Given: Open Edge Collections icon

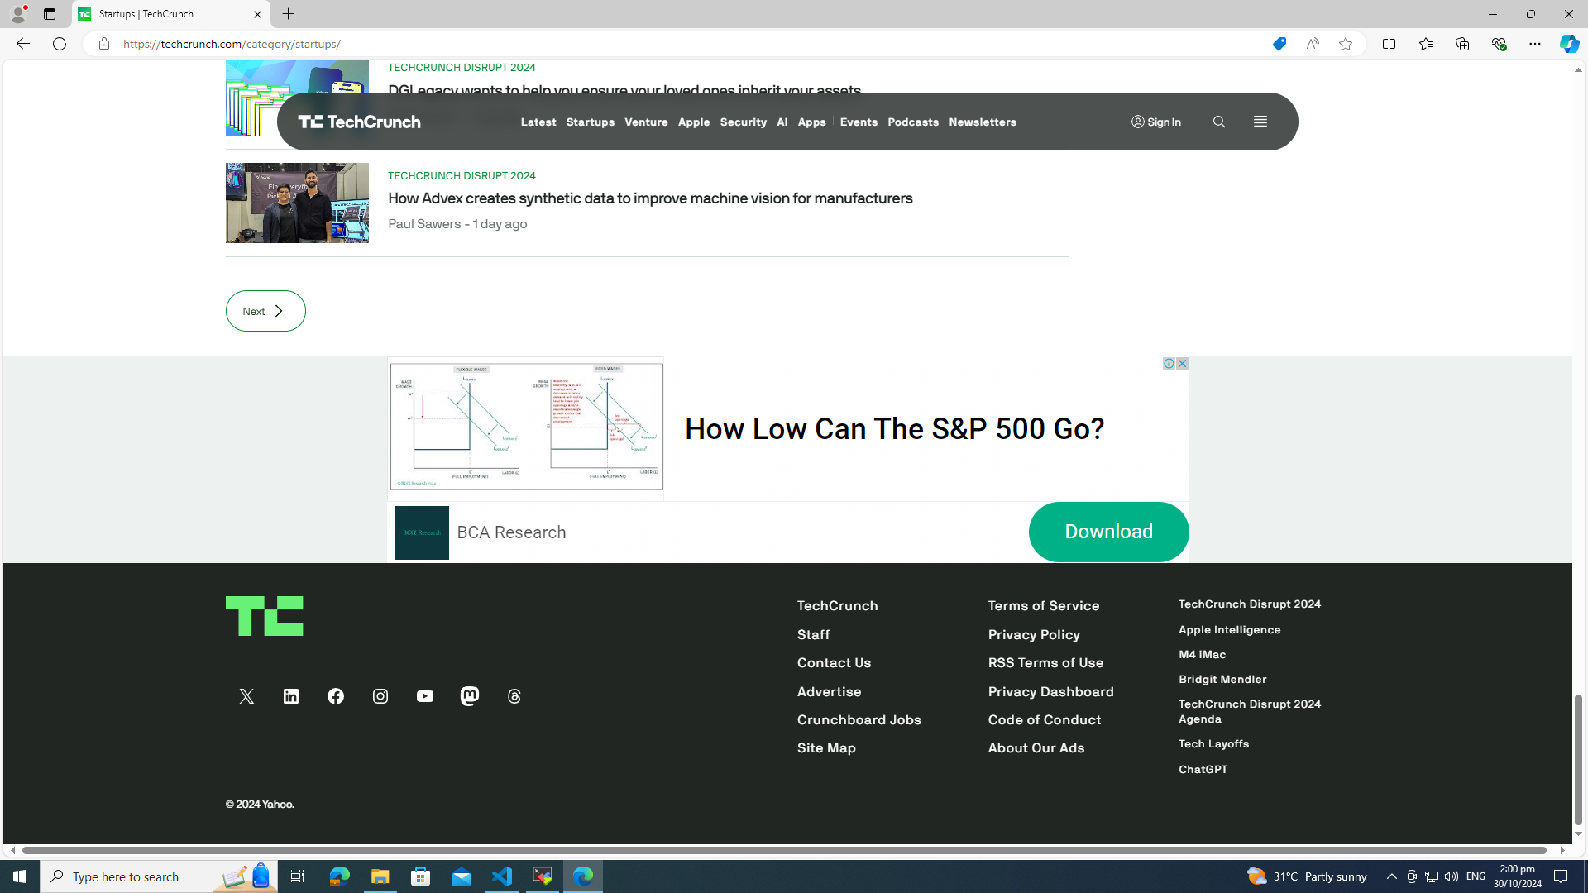Looking at the screenshot, I should click(x=1462, y=44).
